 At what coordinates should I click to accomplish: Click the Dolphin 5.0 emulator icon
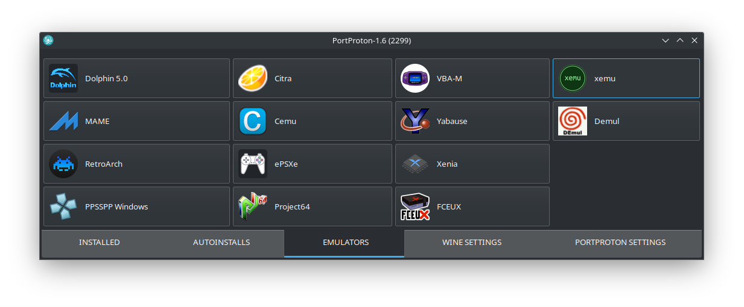click(63, 78)
